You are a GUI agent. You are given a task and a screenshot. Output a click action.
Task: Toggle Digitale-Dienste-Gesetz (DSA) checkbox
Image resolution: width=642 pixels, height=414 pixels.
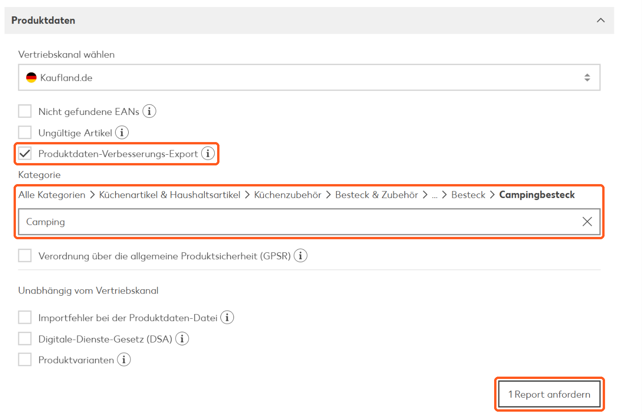tap(25, 339)
